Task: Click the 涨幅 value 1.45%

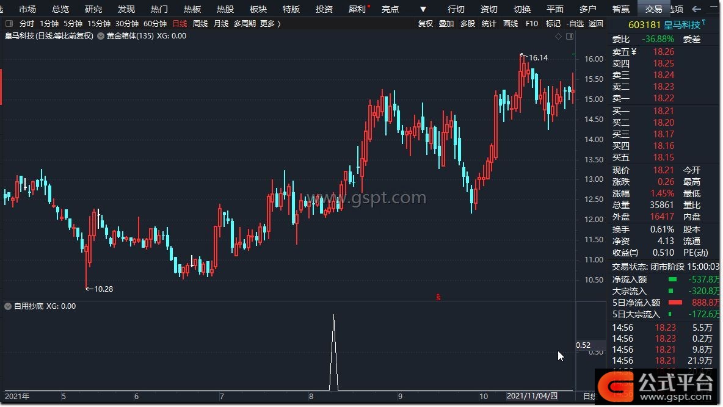Action: click(x=662, y=193)
